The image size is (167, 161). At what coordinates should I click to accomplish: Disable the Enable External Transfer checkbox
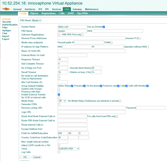pos(59,94)
